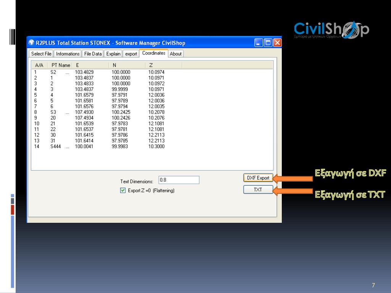Click Z value 10.0972

(x=156, y=84)
